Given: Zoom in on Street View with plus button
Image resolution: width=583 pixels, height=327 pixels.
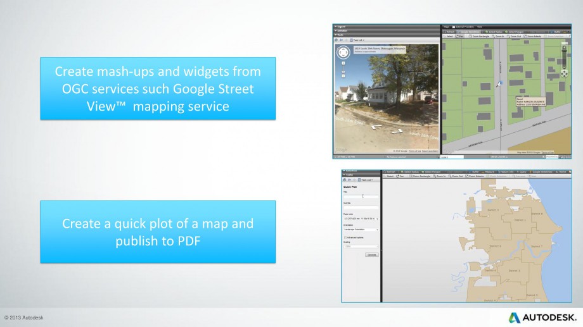Looking at the screenshot, I should tap(343, 63).
